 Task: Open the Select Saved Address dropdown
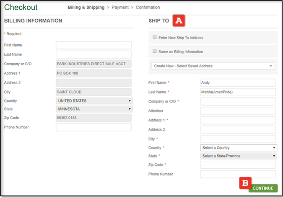coord(213,66)
